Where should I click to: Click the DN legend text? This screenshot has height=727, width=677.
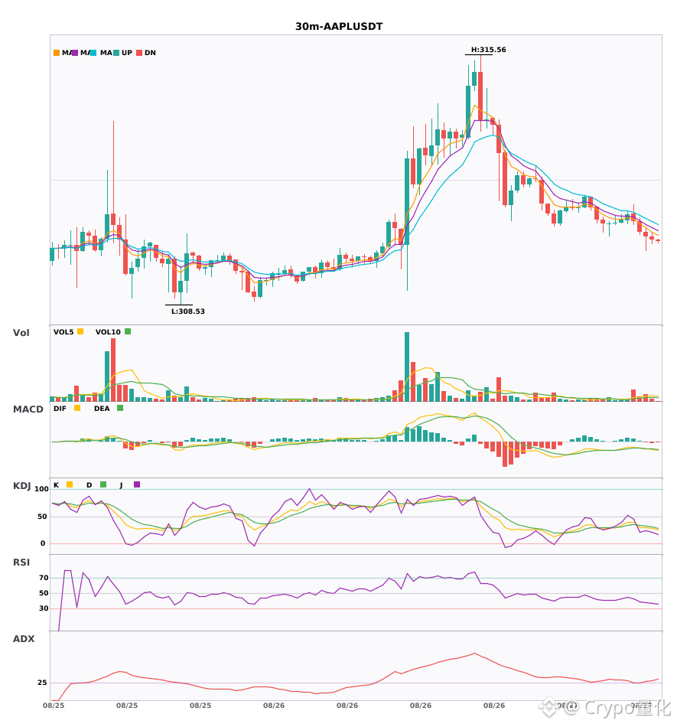click(150, 53)
